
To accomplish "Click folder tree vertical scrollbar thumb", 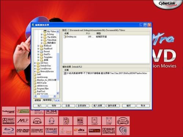I will pyautogui.click(x=58, y=67).
